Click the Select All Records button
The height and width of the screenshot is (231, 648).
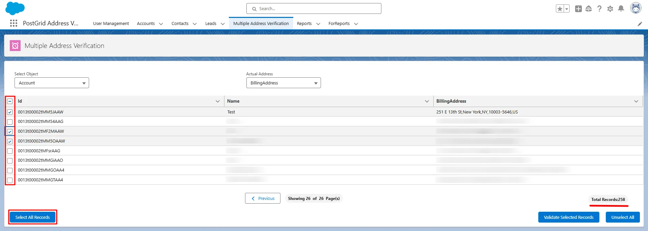[x=32, y=217]
